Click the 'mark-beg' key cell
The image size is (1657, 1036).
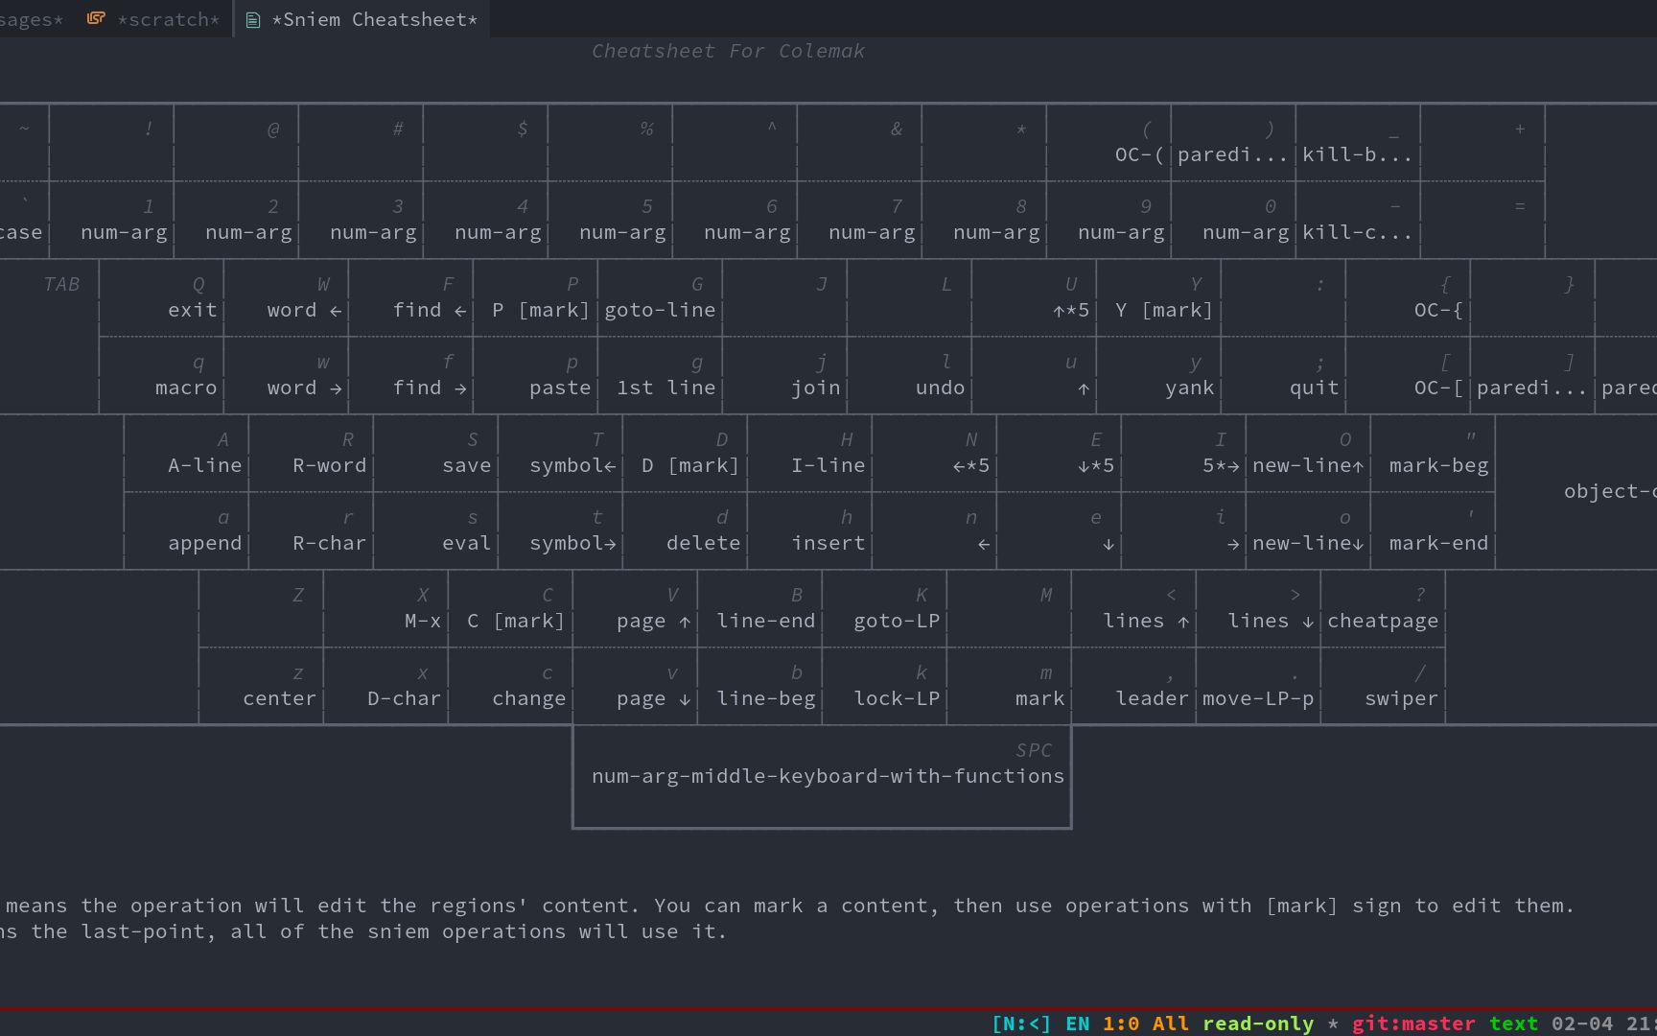point(1434,453)
